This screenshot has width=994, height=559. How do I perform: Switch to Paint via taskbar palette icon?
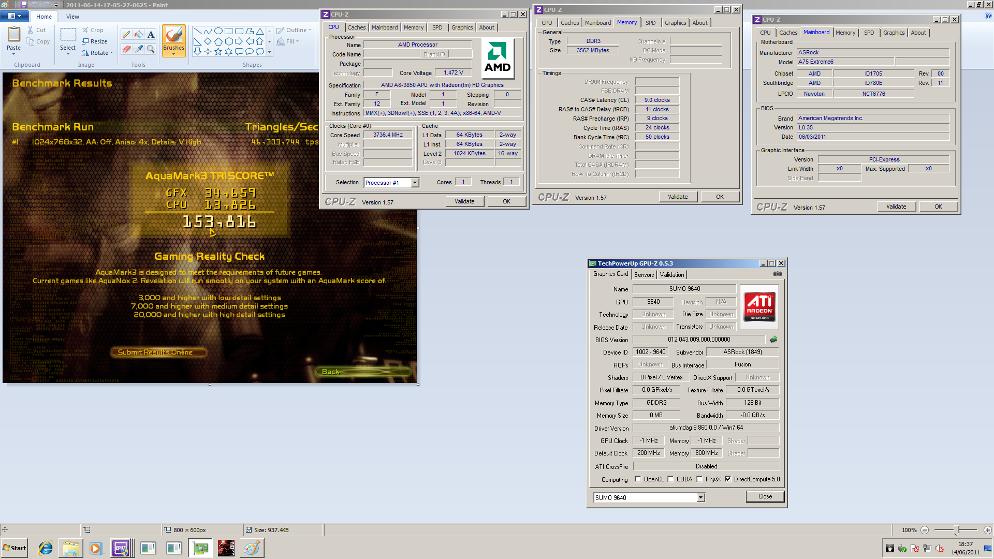252,548
